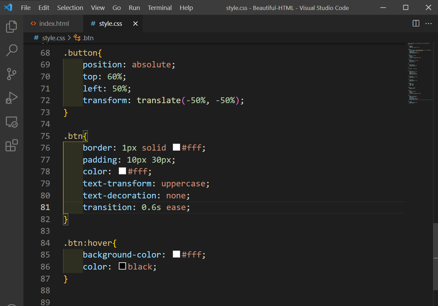Click line number 75 in gutter
Viewport: 438px width, 306px height.
(x=45, y=136)
